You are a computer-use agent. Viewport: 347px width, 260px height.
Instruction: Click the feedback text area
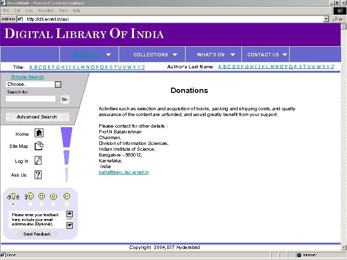point(38,220)
